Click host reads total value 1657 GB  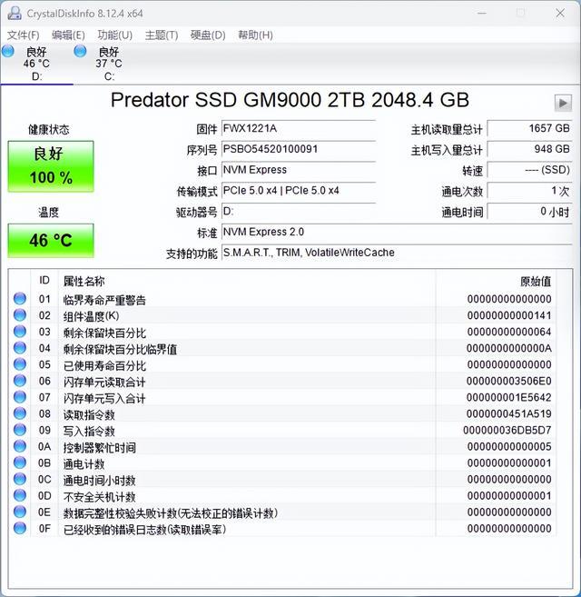pyautogui.click(x=529, y=129)
